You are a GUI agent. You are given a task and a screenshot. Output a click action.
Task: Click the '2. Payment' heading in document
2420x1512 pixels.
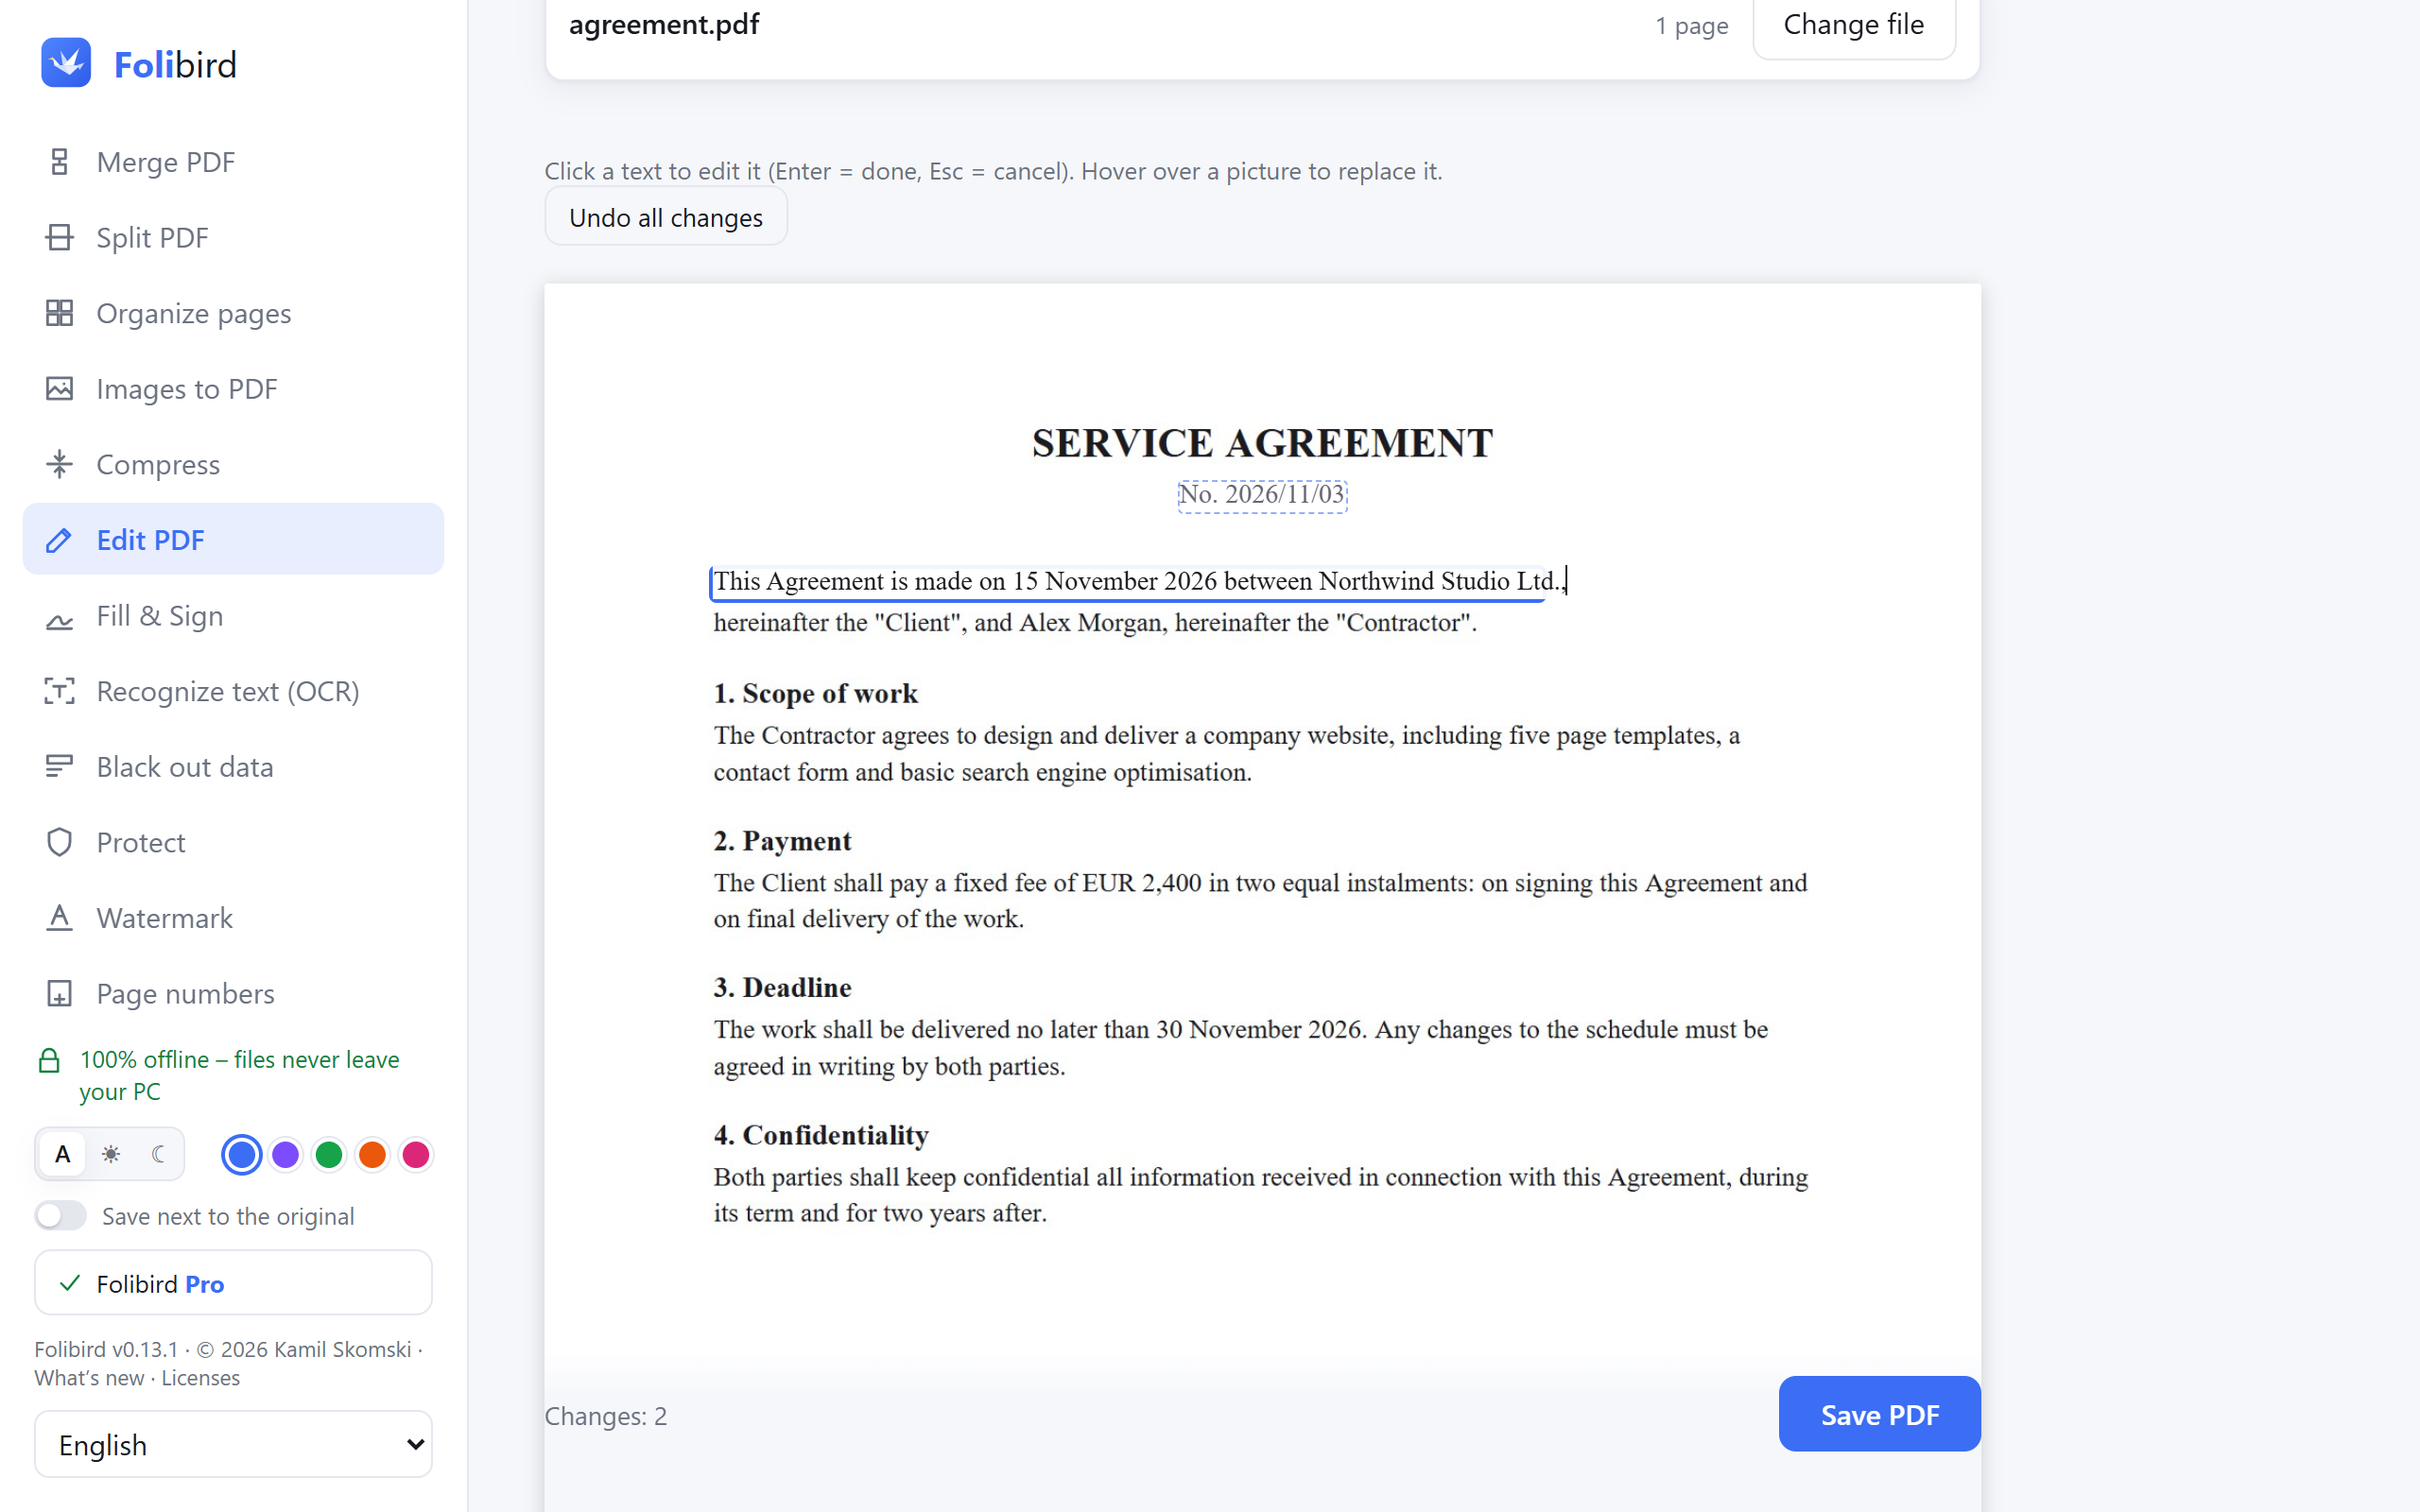click(782, 841)
